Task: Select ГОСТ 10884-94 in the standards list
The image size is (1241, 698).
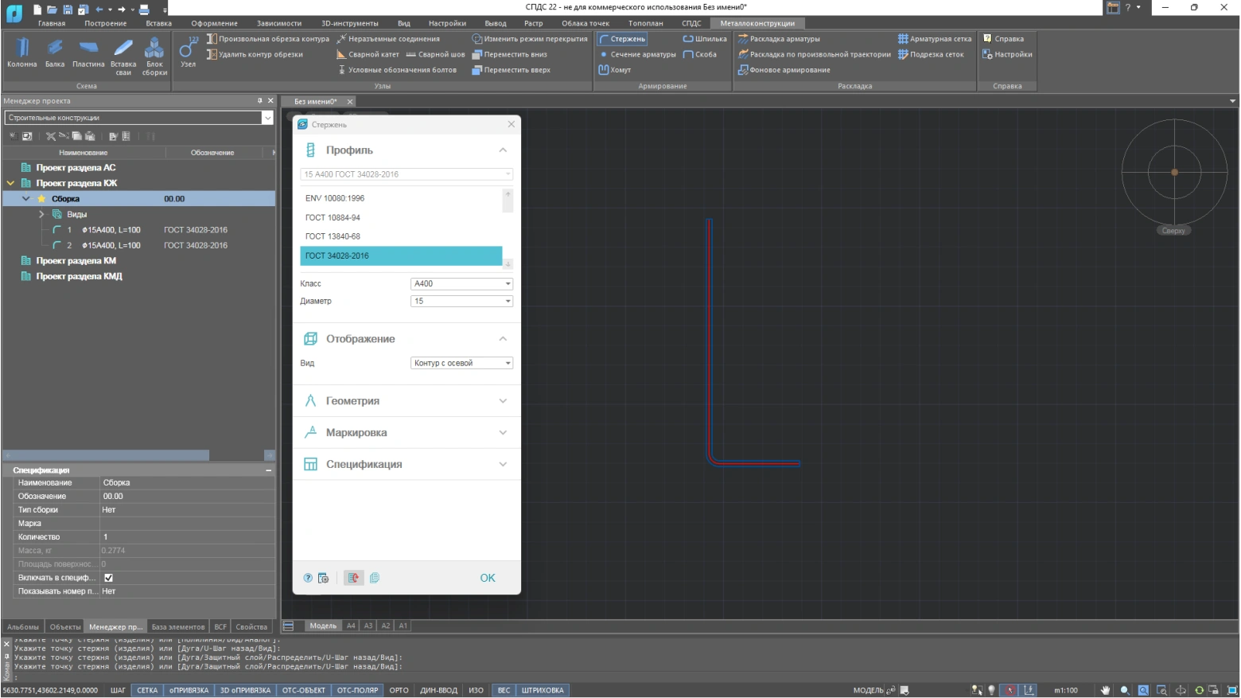Action: tap(333, 217)
